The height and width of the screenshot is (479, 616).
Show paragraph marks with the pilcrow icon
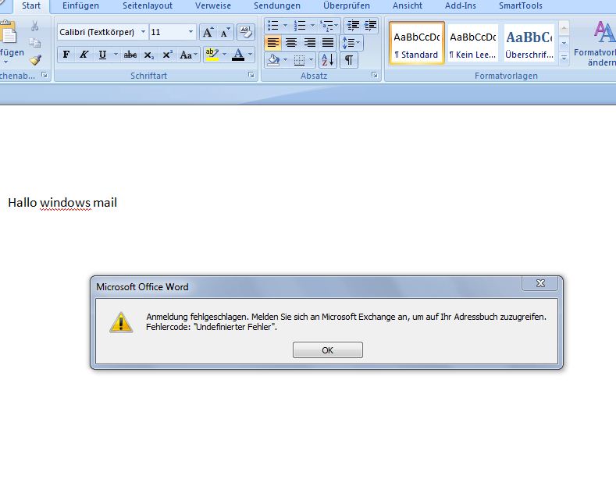[349, 59]
